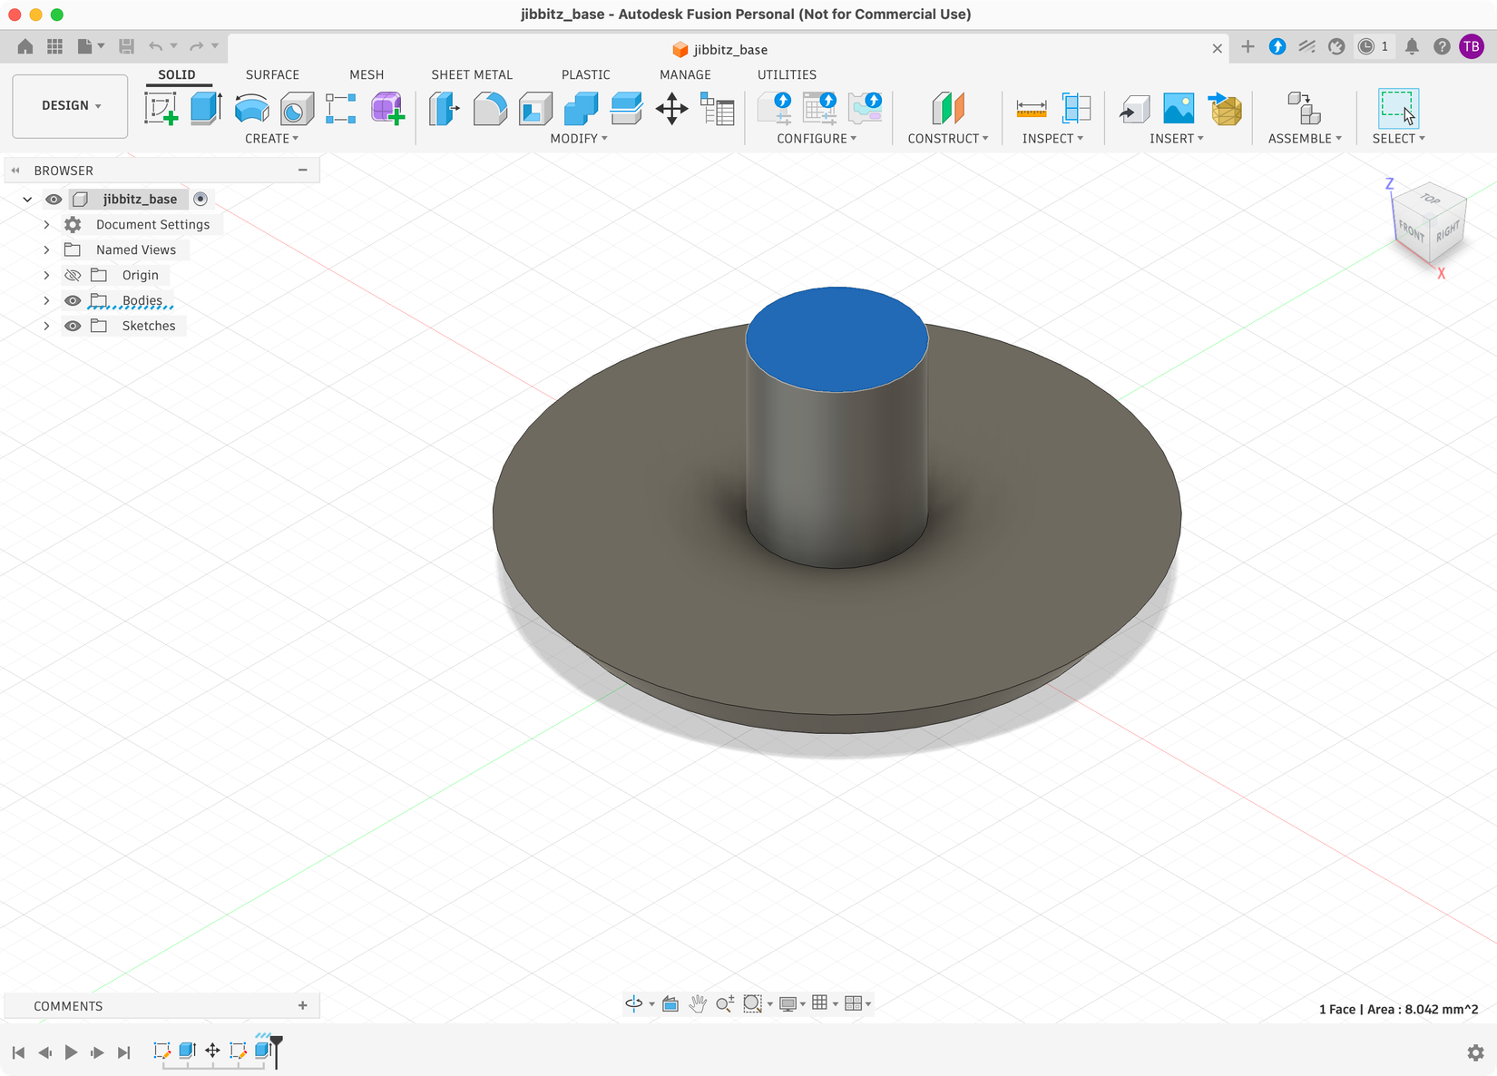Select the Pan hand tool

[697, 1003]
